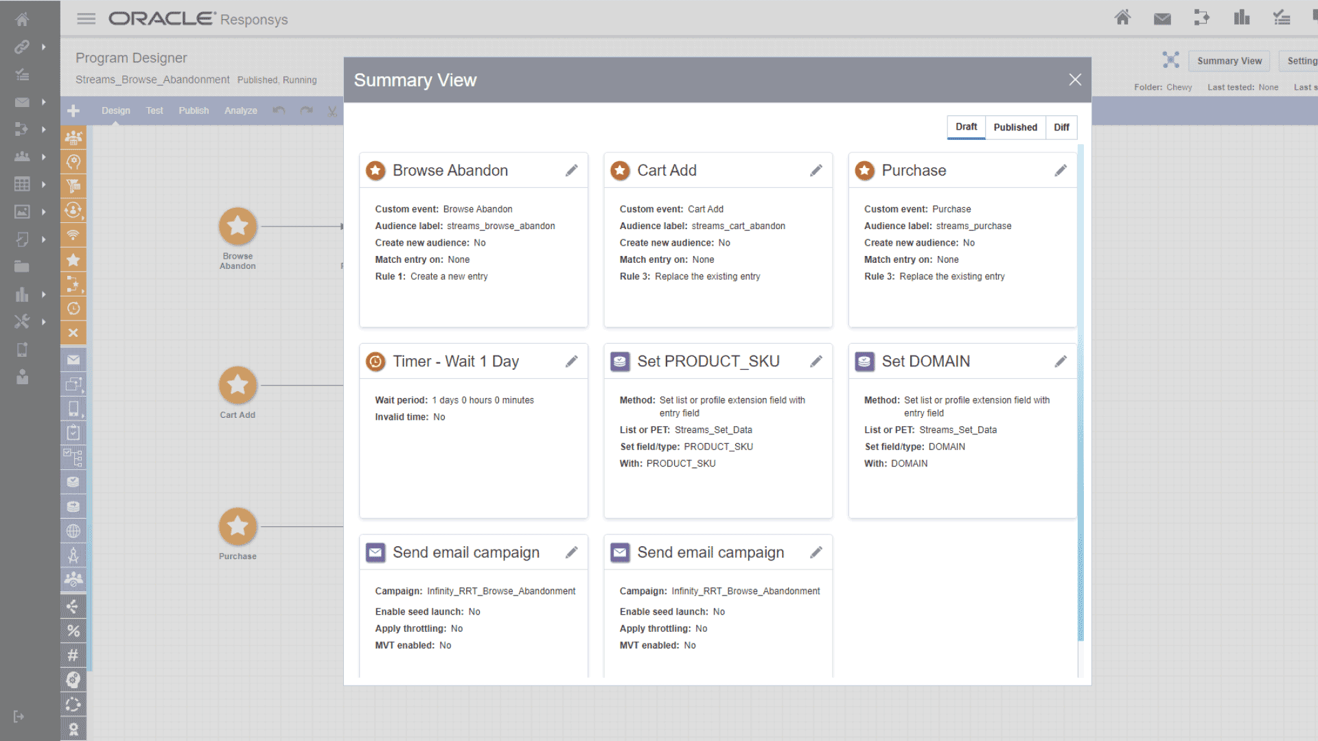This screenshot has height=741, width=1318.
Task: Click the Diff tab to compare versions
Action: (x=1061, y=127)
